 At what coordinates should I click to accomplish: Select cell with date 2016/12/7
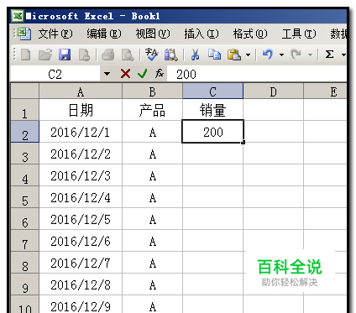(81, 263)
